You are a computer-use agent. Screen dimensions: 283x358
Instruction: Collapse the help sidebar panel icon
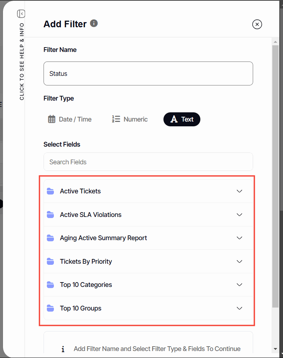[21, 14]
